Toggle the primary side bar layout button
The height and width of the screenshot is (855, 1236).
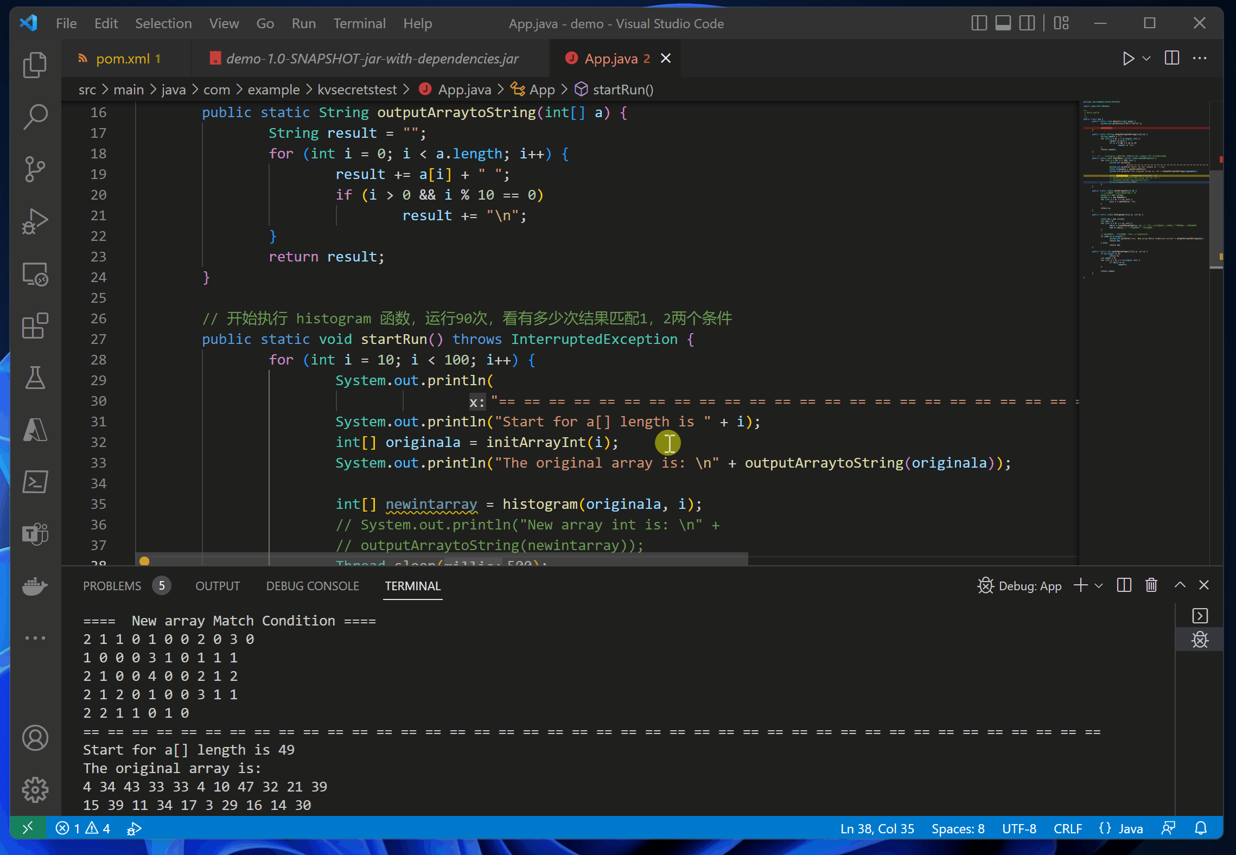coord(979,23)
